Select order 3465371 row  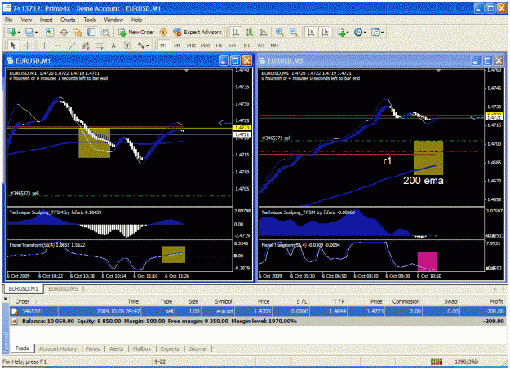coord(258,311)
